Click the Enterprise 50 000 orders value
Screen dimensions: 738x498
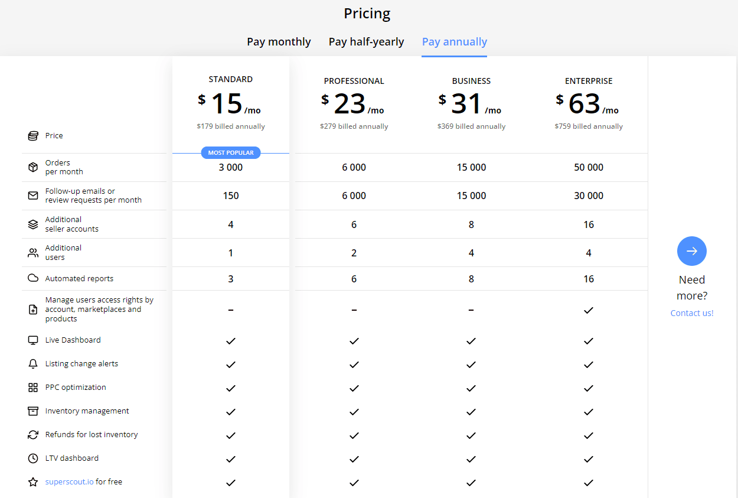pyautogui.click(x=589, y=167)
